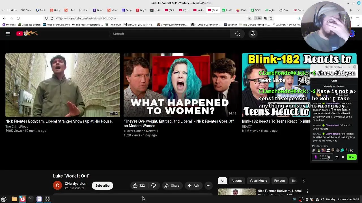
Task: Reset the 120% zoom indicator
Action: 258,18
